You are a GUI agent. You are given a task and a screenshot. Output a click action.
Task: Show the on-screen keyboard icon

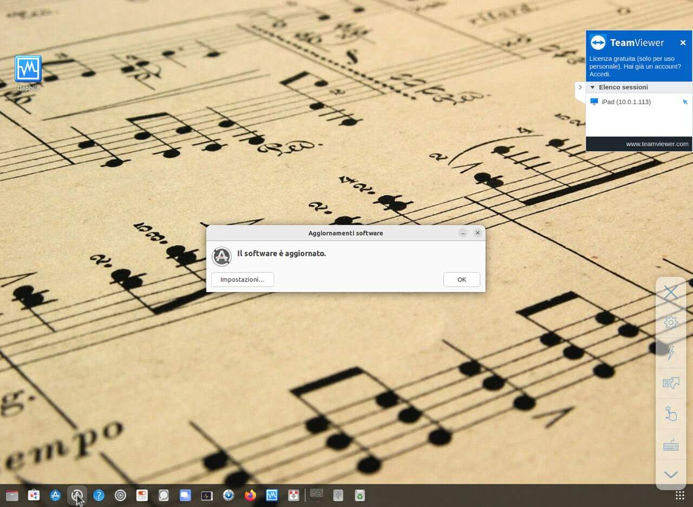click(x=671, y=446)
